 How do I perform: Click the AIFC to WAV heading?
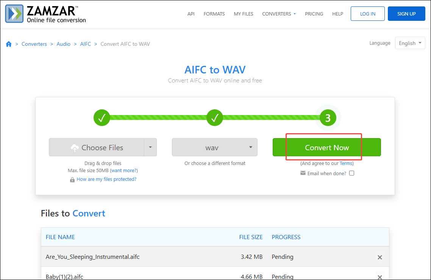click(x=215, y=70)
